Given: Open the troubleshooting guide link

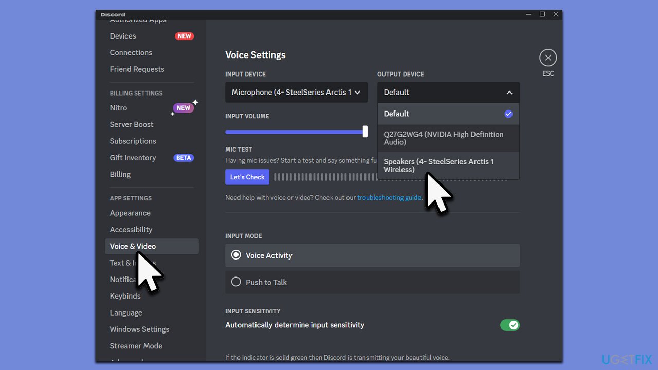Looking at the screenshot, I should point(389,197).
